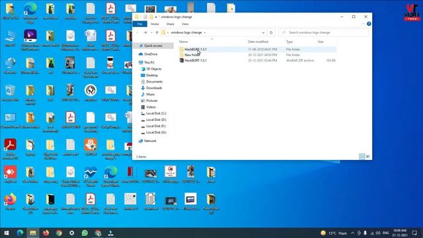
Task: Expand the path chevron after 'windows logo change'
Action: pyautogui.click(x=204, y=32)
